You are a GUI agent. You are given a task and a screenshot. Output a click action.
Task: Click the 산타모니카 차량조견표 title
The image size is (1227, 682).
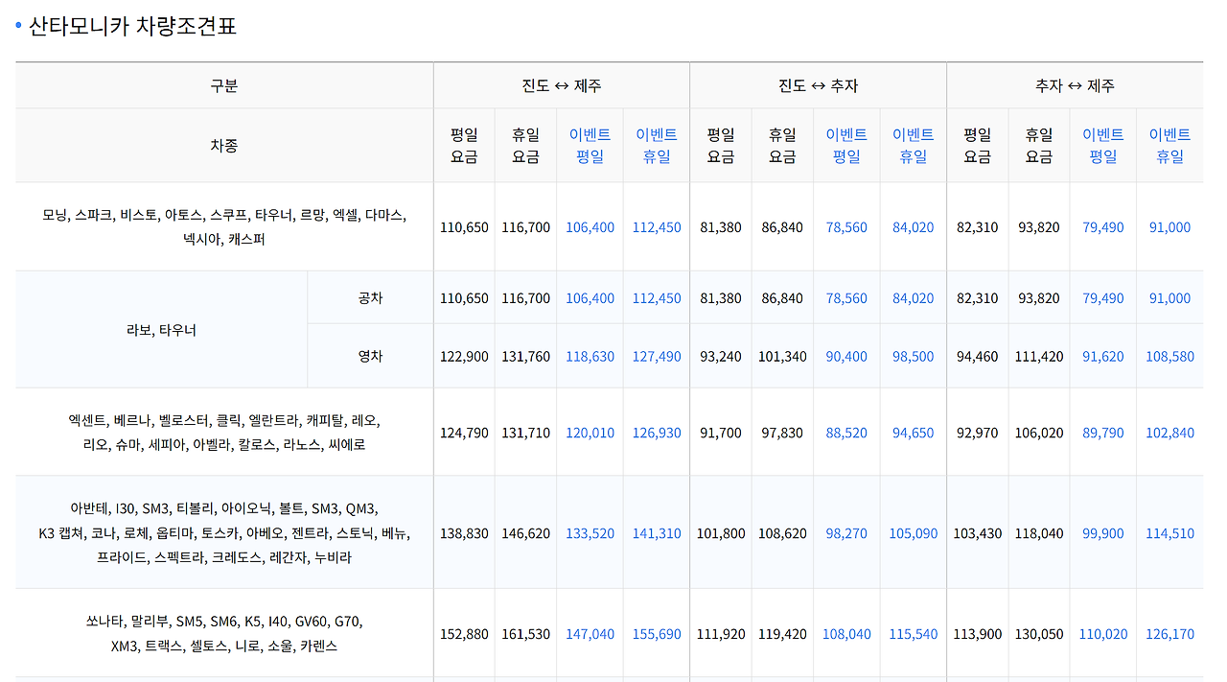pyautogui.click(x=132, y=26)
